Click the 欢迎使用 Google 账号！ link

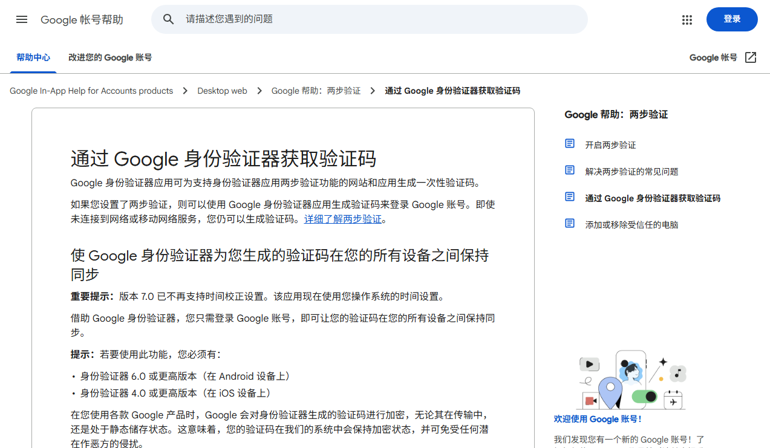tap(598, 419)
